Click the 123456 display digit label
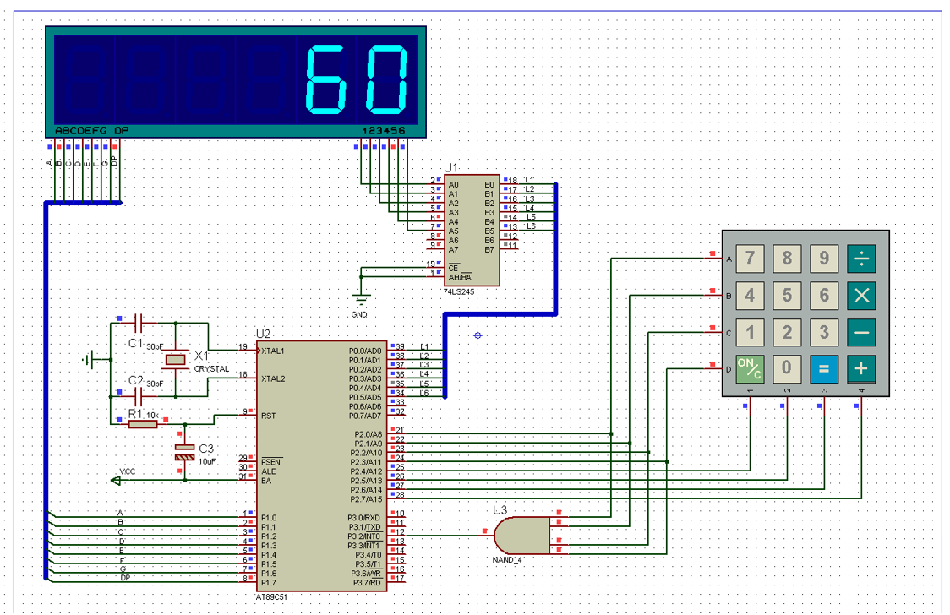Viewport: 950px width, 615px height. (384, 131)
